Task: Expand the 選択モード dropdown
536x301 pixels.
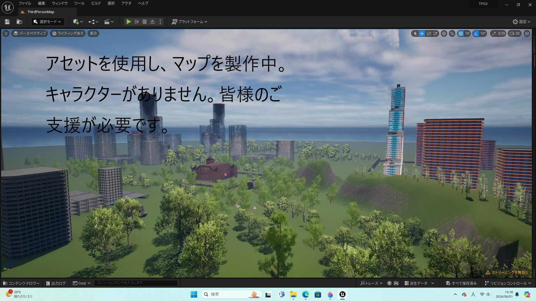Action: tap(47, 22)
